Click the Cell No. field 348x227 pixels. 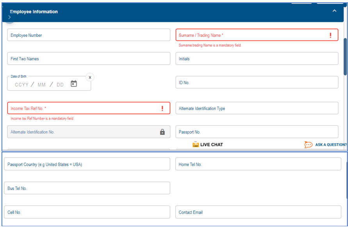(87, 212)
